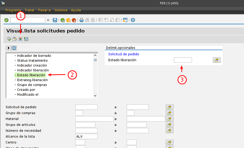Click the Create New Session icon
The height and width of the screenshot is (148, 244).
coord(125,20)
